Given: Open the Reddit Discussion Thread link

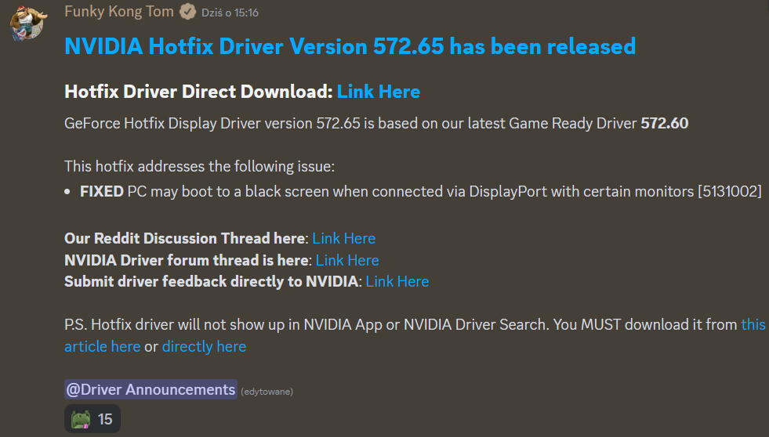Looking at the screenshot, I should coord(343,238).
